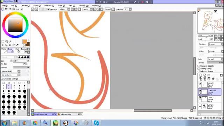
Task: Enable Preserve Opacity
Action: point(199,66)
